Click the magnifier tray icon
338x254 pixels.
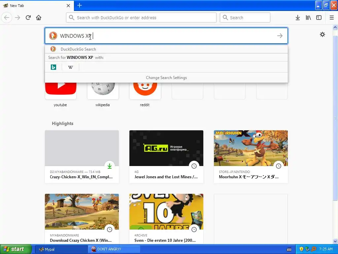(314, 249)
